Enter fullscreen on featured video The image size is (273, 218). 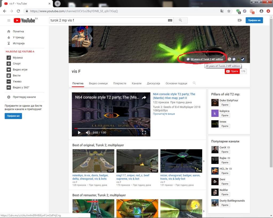coord(144,133)
